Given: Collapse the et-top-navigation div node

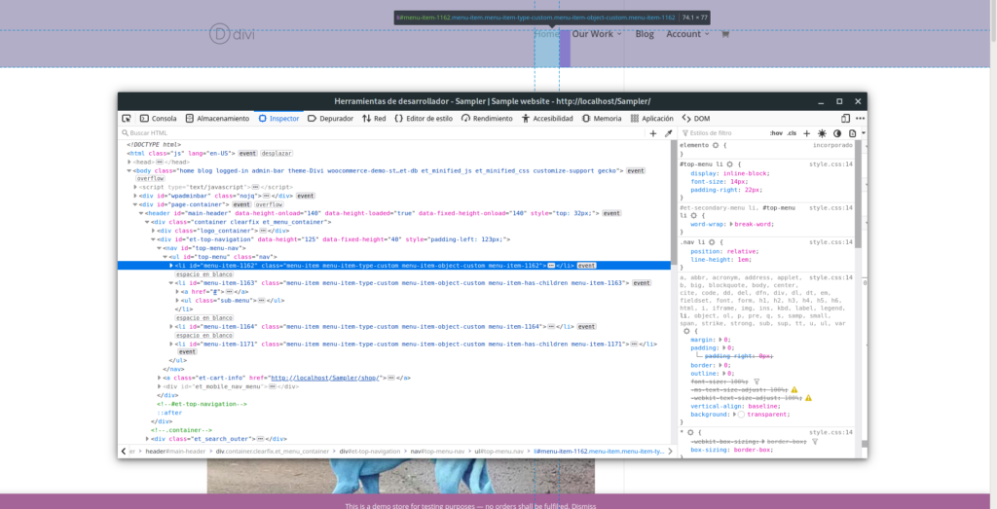Looking at the screenshot, I should click(x=153, y=239).
